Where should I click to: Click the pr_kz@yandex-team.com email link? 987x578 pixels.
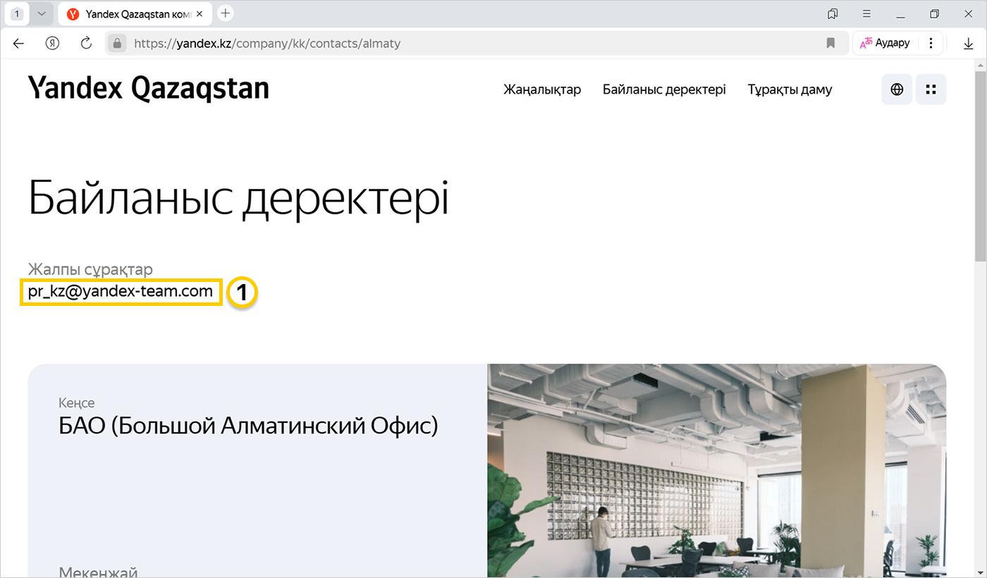click(121, 291)
